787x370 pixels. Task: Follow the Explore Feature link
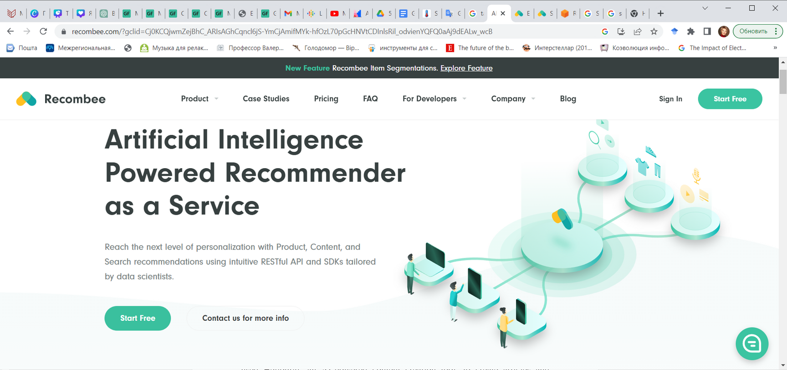point(466,68)
